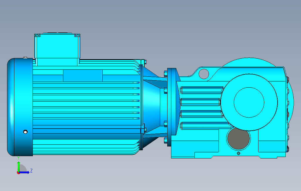301x191 pixels.
Task: Click the blue Z axis arrow of the triad
Action: (x=24, y=173)
